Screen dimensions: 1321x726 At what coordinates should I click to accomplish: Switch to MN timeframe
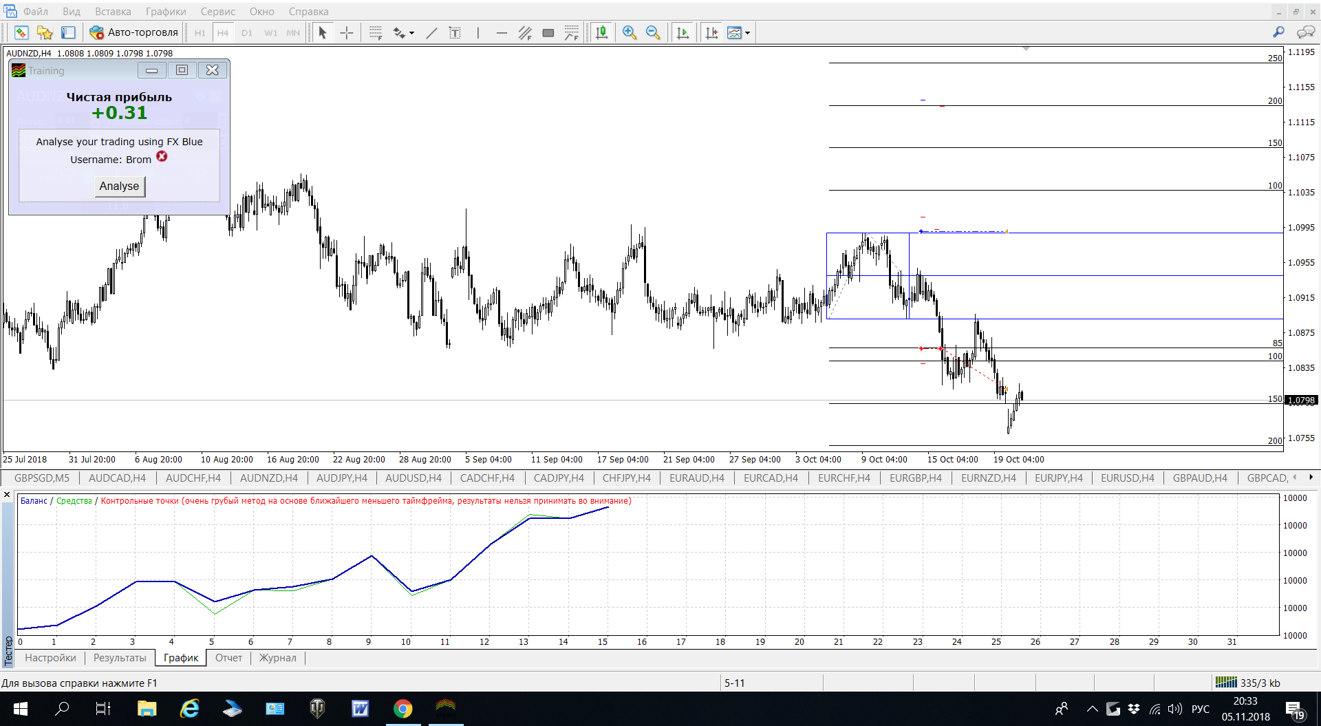coord(293,32)
